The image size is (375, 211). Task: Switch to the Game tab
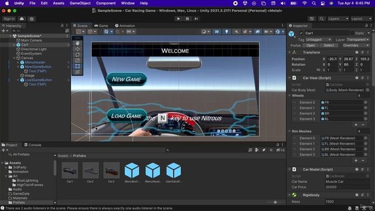click(x=101, y=26)
